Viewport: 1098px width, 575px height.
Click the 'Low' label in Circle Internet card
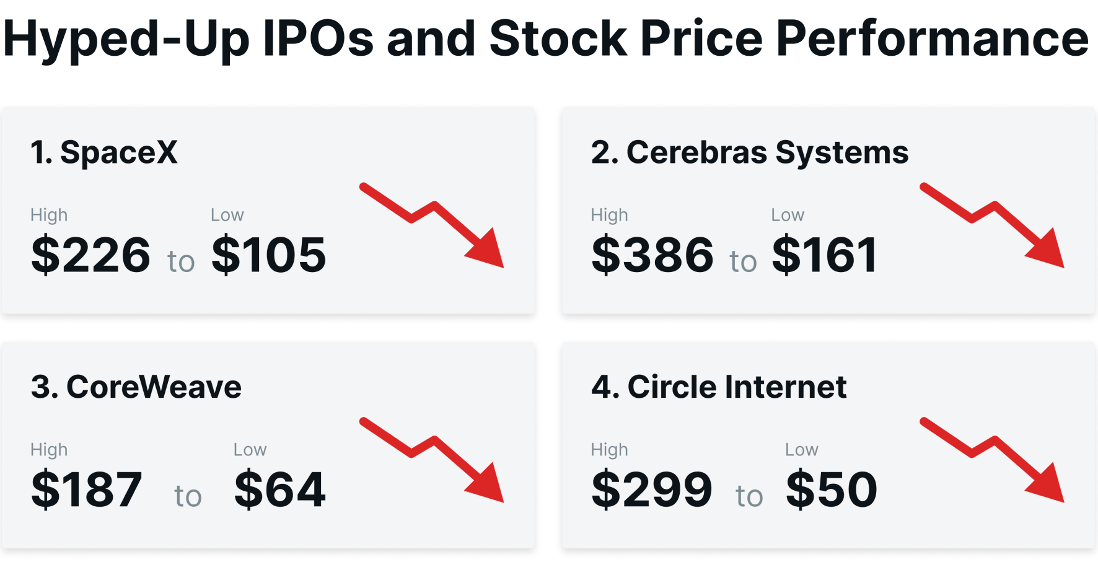point(802,450)
